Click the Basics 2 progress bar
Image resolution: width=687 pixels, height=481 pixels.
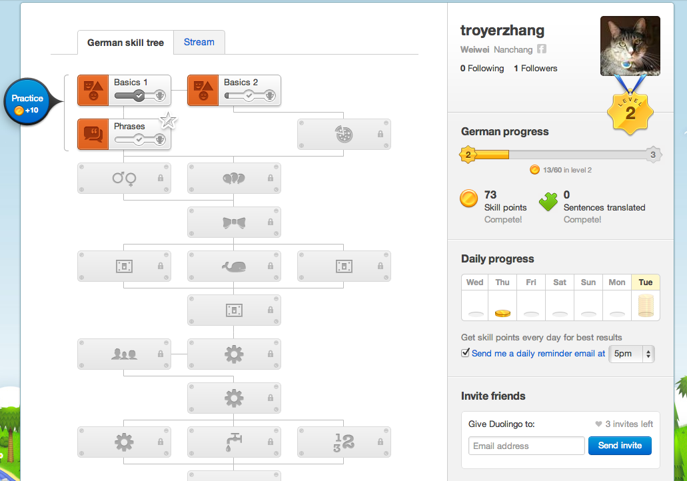(x=250, y=95)
